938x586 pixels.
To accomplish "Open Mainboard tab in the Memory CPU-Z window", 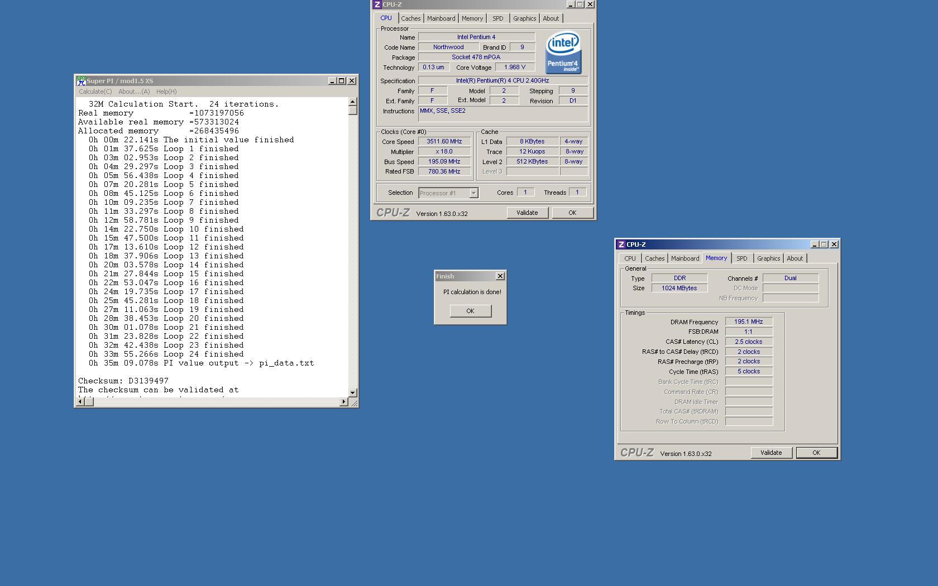I will pos(685,258).
